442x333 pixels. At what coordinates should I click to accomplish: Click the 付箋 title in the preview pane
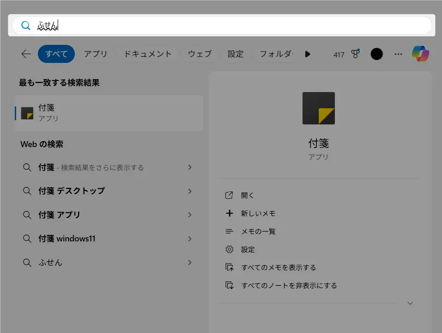point(319,143)
